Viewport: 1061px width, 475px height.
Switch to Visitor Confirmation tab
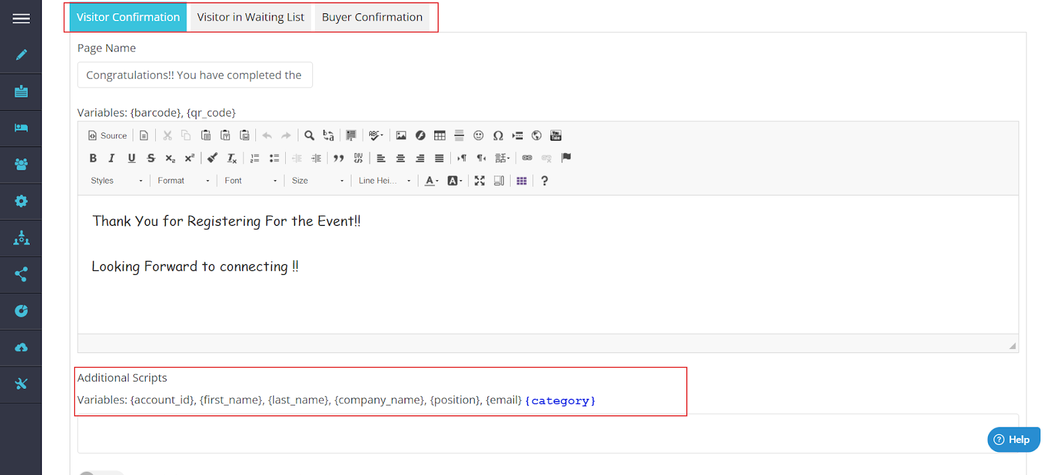click(x=128, y=17)
